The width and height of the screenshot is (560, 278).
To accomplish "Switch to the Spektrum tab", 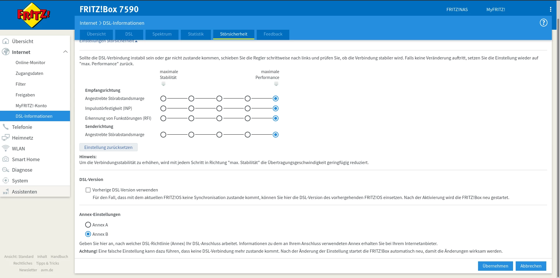I will [x=162, y=34].
